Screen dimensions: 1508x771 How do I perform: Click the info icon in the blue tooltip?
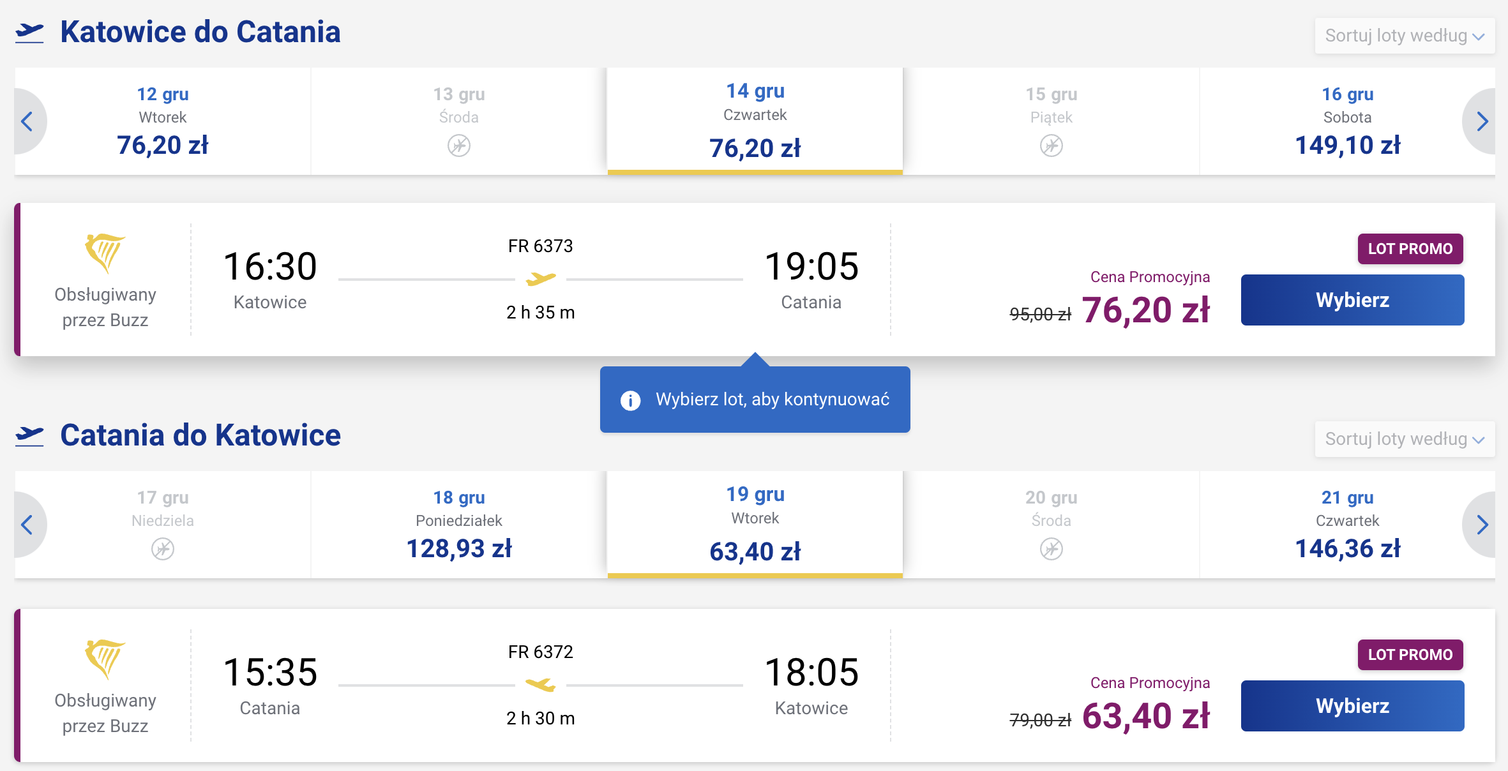[631, 400]
